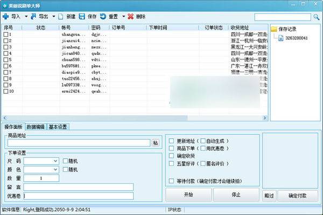Toggle 等待付款 checkbox
This screenshot has height=215, width=323.
(x=171, y=181)
